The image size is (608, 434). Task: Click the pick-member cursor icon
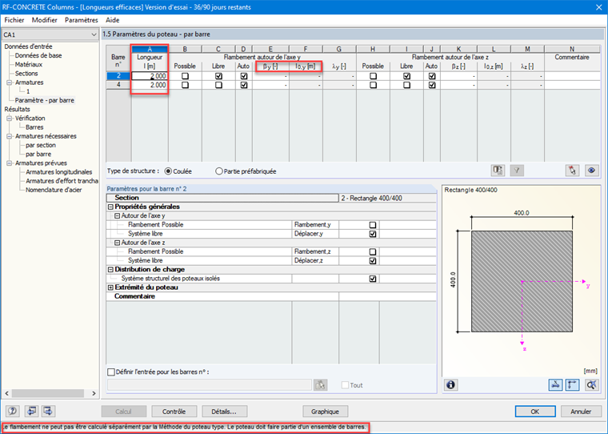tap(572, 171)
